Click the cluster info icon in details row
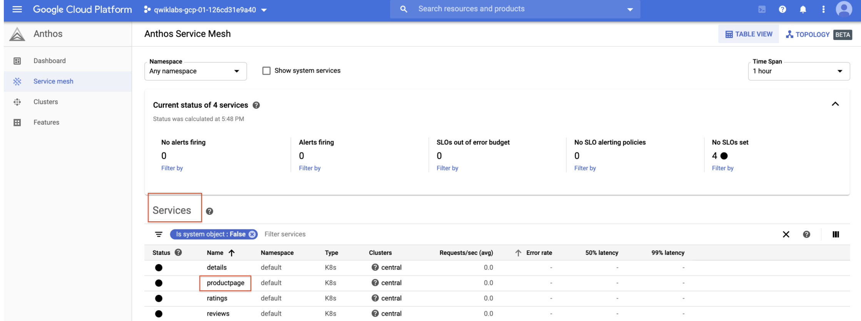The width and height of the screenshot is (861, 321). [x=375, y=267]
